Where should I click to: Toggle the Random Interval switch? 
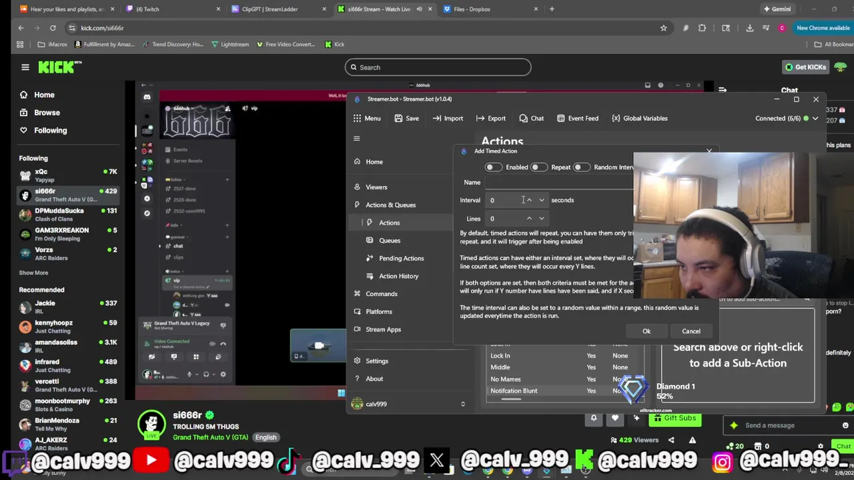tap(580, 167)
